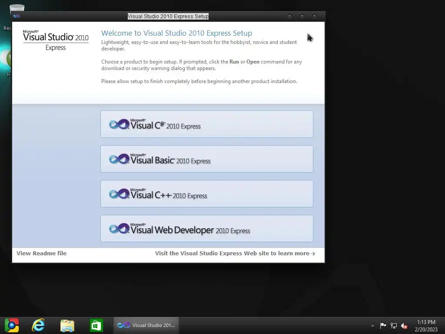
Task: Click the Visual Studio infinity icon in title bar
Action: point(17,16)
